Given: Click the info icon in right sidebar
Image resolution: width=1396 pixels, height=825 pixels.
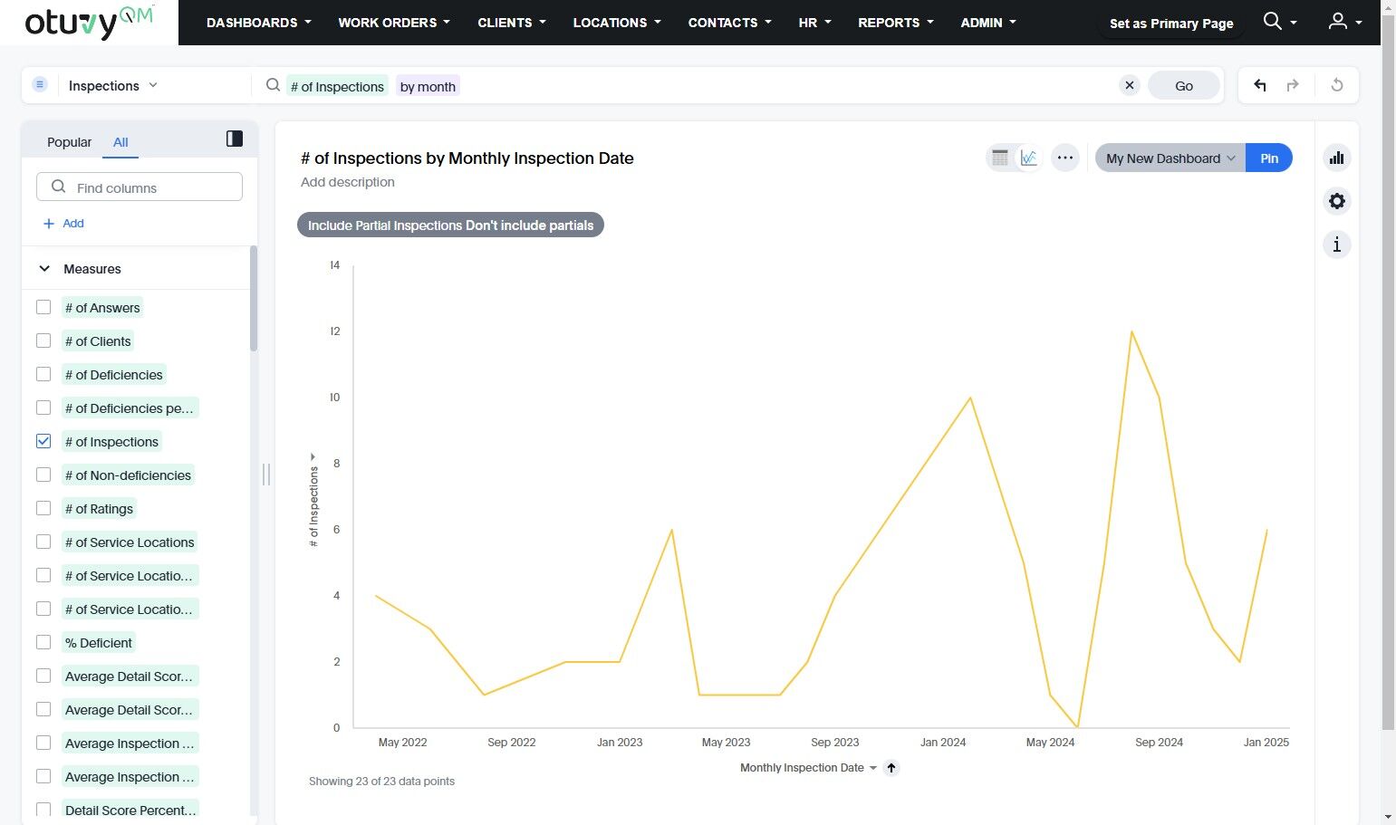Looking at the screenshot, I should pyautogui.click(x=1336, y=245).
